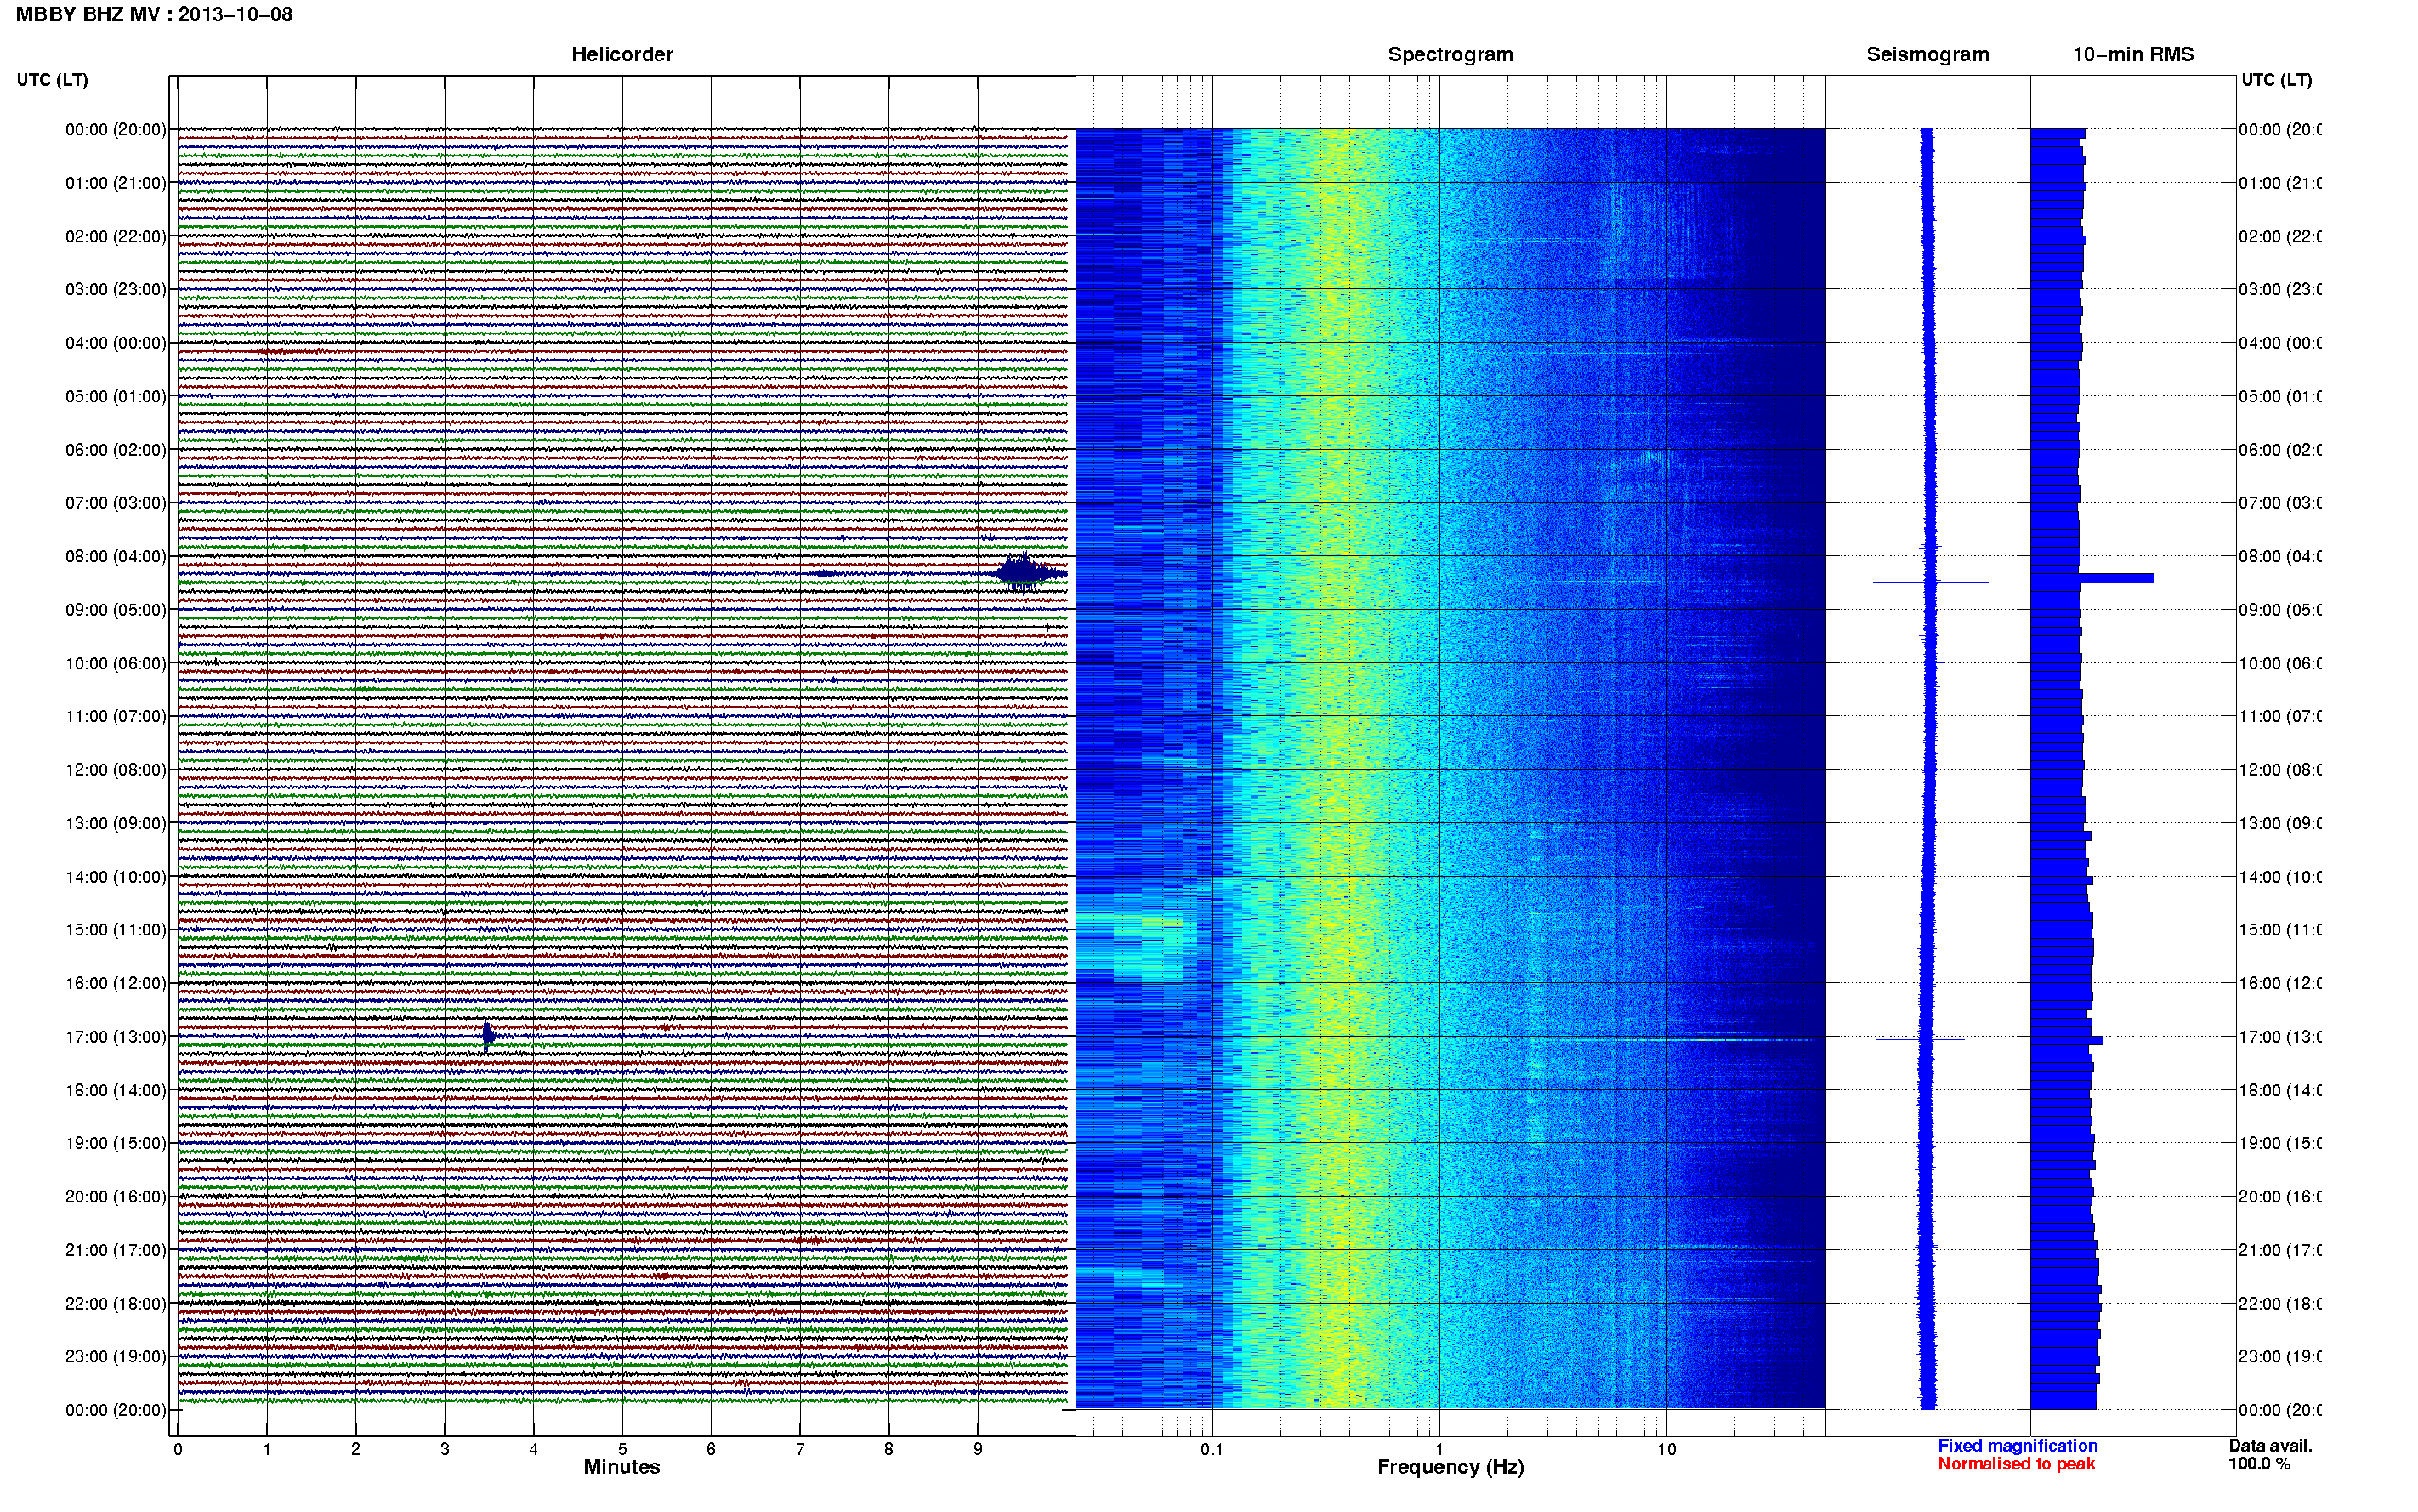The height and width of the screenshot is (1512, 2418).
Task: Click the left-axis 13:00 (09:00) label
Action: coord(116,823)
